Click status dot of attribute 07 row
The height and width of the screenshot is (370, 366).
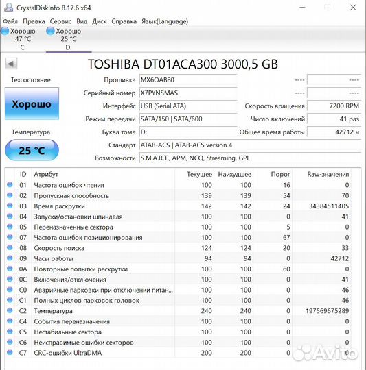[x=10, y=237]
